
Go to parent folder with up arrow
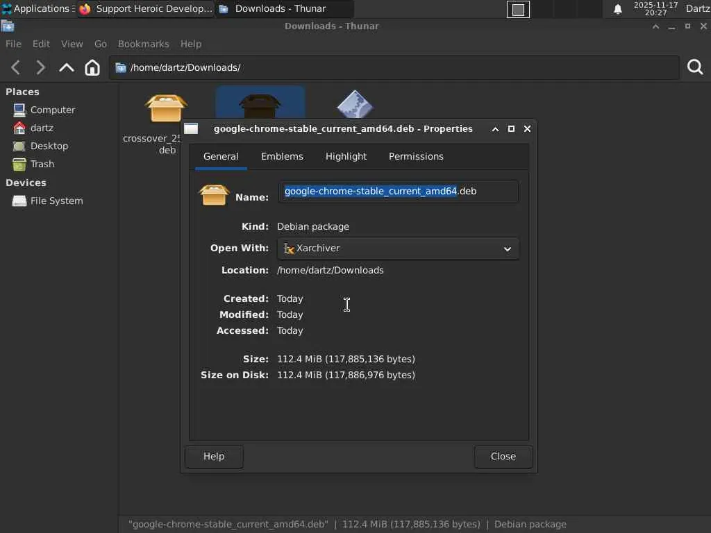pyautogui.click(x=66, y=67)
